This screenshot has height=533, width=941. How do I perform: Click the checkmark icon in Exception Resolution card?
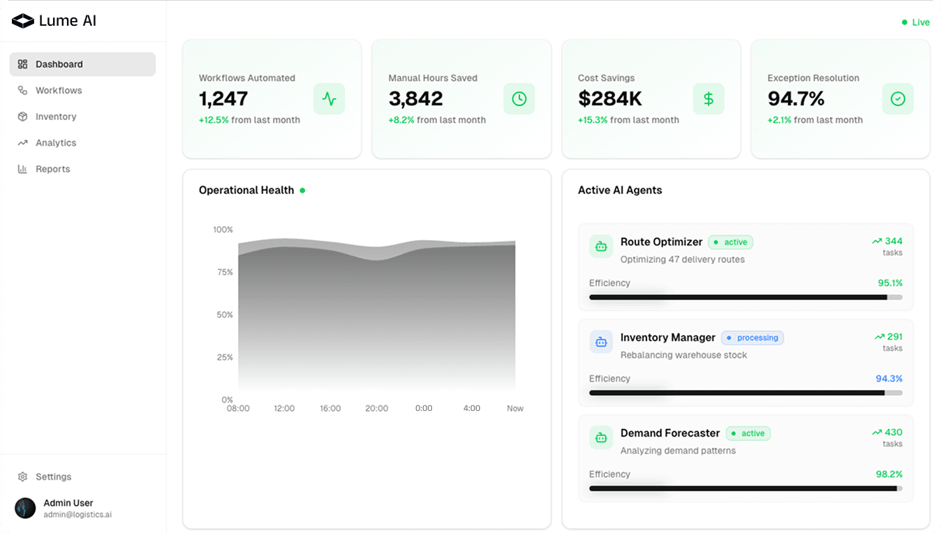898,99
